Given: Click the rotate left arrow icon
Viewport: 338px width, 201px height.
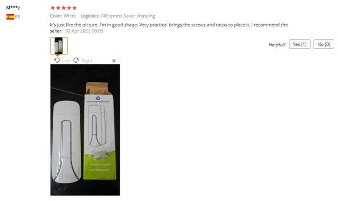Looking at the screenshot, I should [x=57, y=60].
